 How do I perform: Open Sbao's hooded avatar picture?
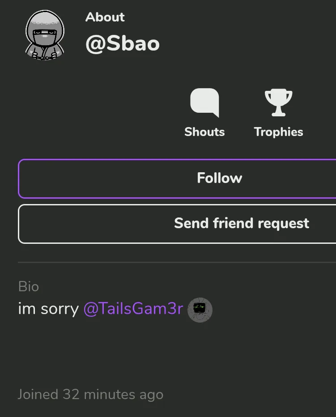coord(45,35)
